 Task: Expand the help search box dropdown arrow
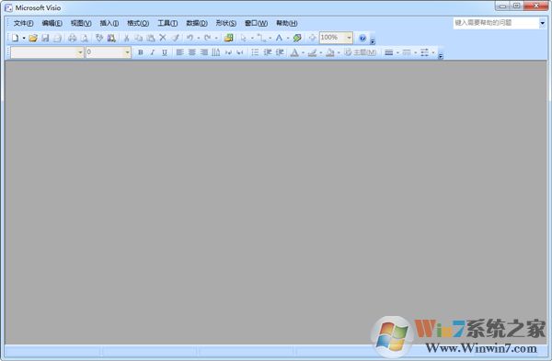tap(542, 23)
